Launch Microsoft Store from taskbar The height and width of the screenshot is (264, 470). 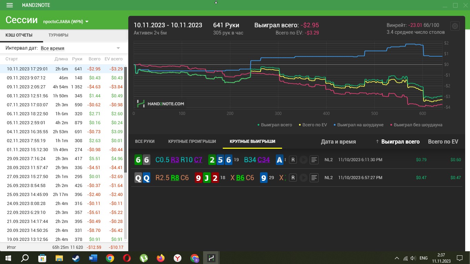[x=42, y=258]
